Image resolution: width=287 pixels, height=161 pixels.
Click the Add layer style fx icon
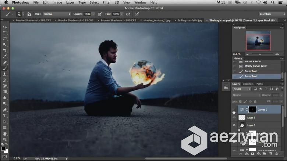(x=247, y=154)
